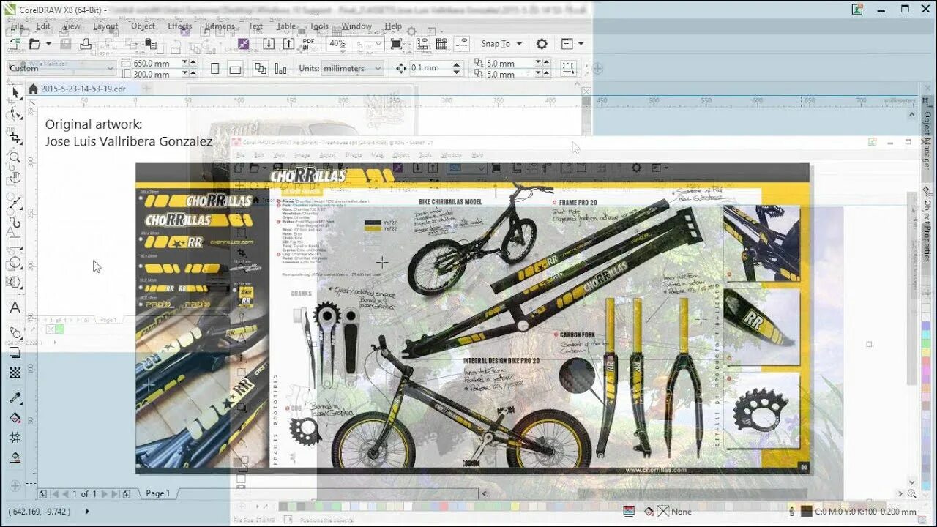This screenshot has width=937, height=527.
Task: Click the Export arrow-up icon
Action: coord(288,44)
